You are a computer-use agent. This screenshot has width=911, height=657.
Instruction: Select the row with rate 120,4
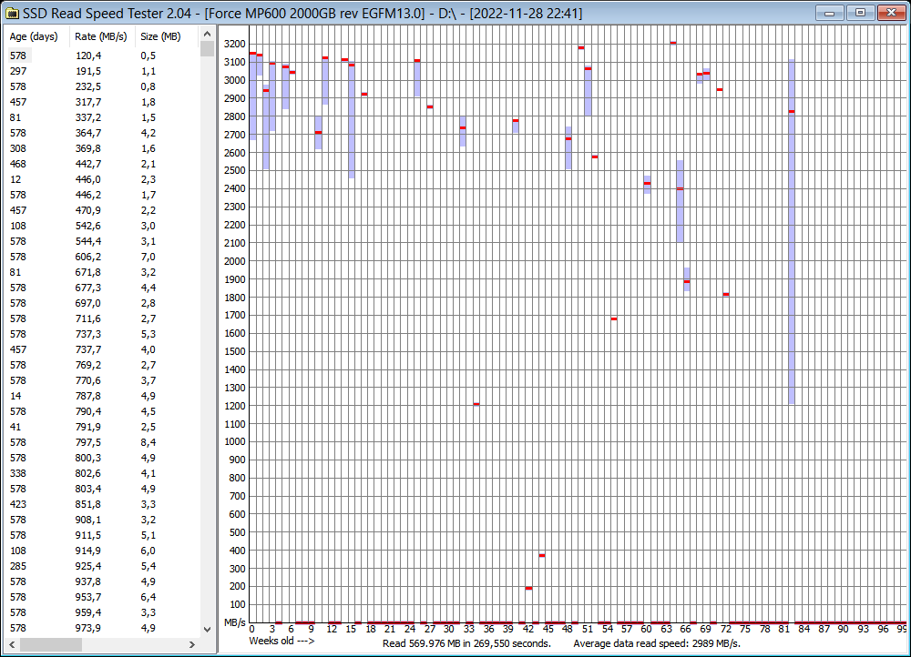[91, 56]
